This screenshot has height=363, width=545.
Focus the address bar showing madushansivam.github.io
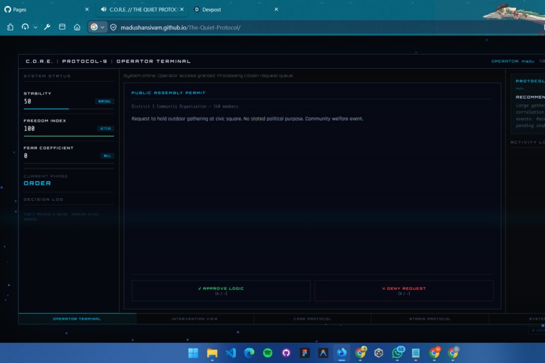coord(181,28)
